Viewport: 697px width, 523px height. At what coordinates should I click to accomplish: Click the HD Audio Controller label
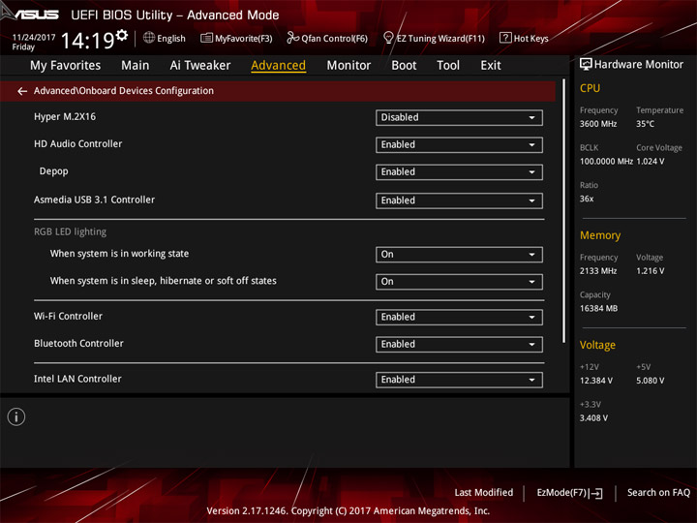point(77,144)
